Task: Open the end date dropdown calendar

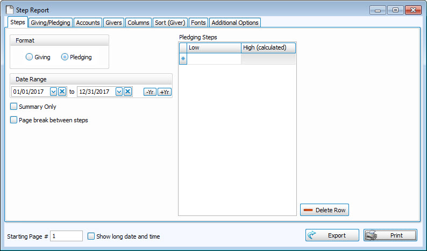Action: pyautogui.click(x=119, y=92)
